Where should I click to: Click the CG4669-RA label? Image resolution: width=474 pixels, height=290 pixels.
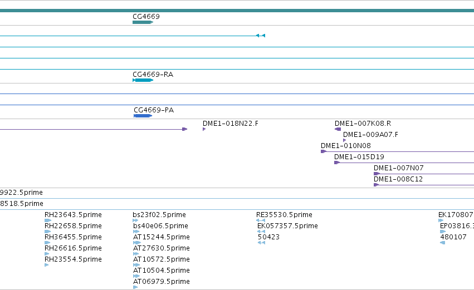pyautogui.click(x=153, y=75)
